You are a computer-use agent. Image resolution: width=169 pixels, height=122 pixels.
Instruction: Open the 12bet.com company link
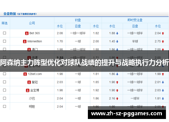click(x=35, y=74)
